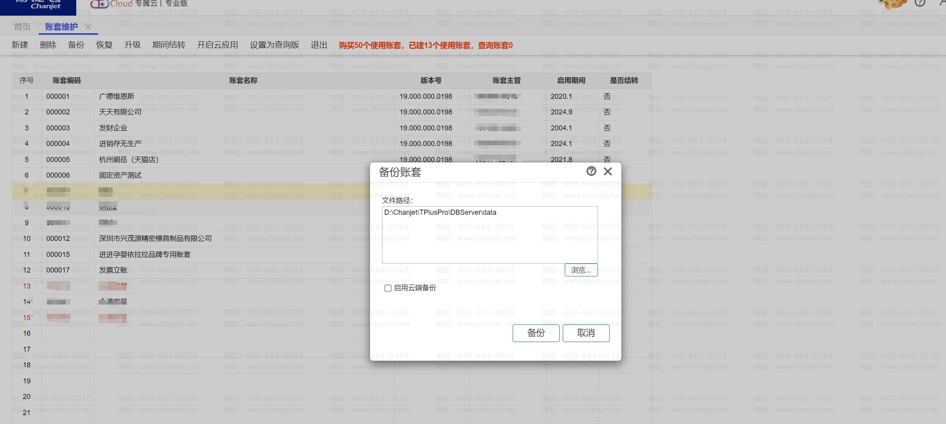Enable the 启用云端备份 checkbox
Screen dimensions: 946x424
pyautogui.click(x=388, y=288)
